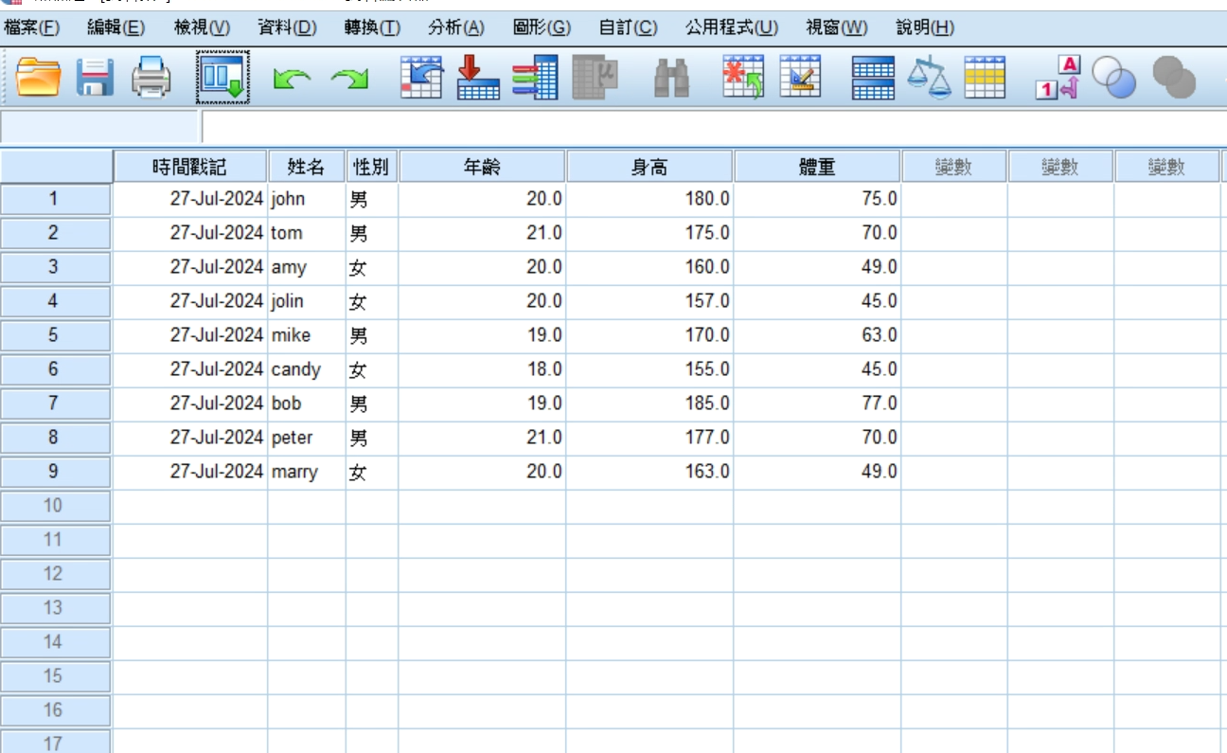The image size is (1227, 753).
Task: Select row 5 header
Action: coord(54,335)
